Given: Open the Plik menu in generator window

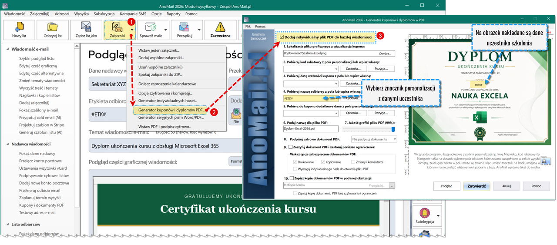Looking at the screenshot, I should (248, 27).
